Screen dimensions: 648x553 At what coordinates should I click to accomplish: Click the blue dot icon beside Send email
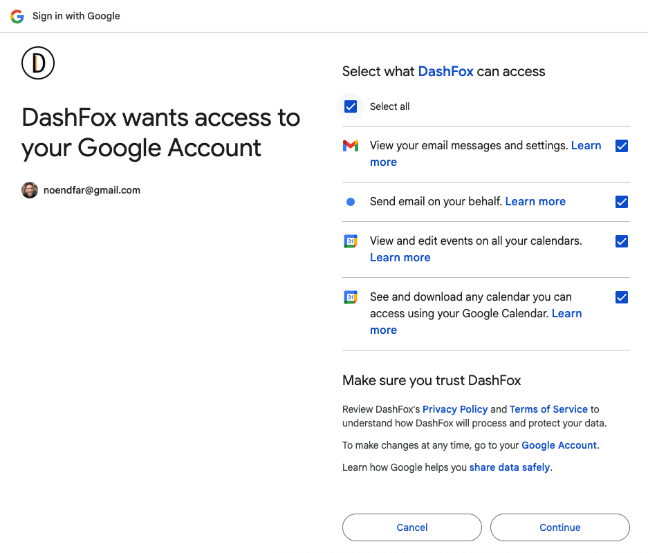point(351,202)
